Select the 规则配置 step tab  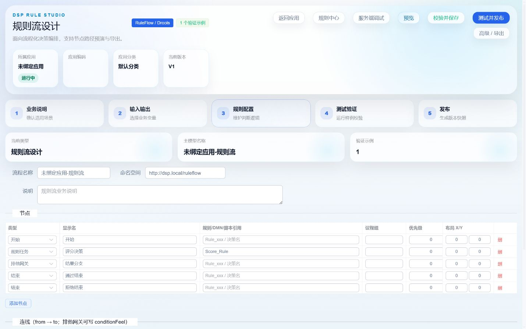pyautogui.click(x=261, y=113)
